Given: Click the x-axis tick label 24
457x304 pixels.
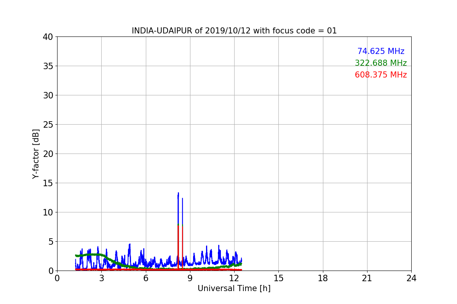Looking at the screenshot, I should click(x=411, y=278).
